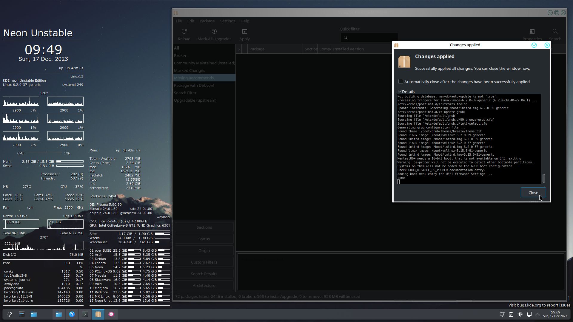Click the Apply toolbar icon
Viewport: 573px width, 322px height.
click(x=244, y=32)
